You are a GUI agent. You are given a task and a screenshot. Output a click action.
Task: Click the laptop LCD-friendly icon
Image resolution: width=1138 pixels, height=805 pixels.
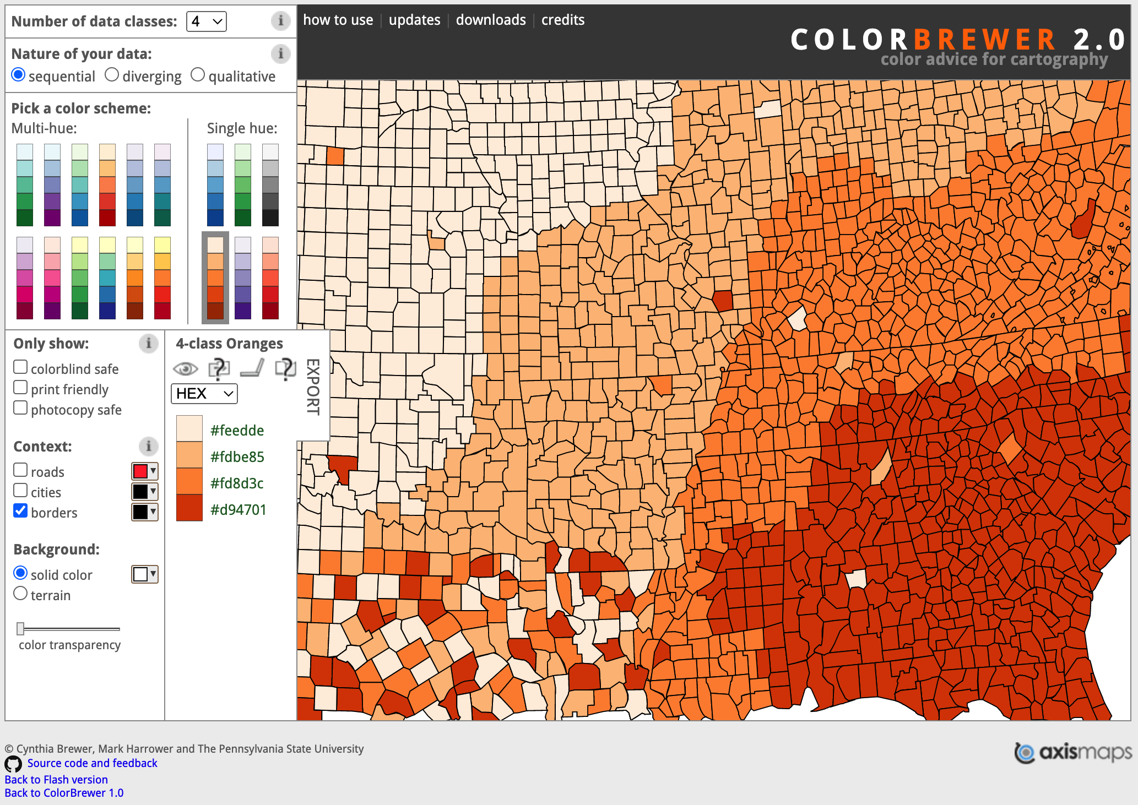[x=253, y=368]
